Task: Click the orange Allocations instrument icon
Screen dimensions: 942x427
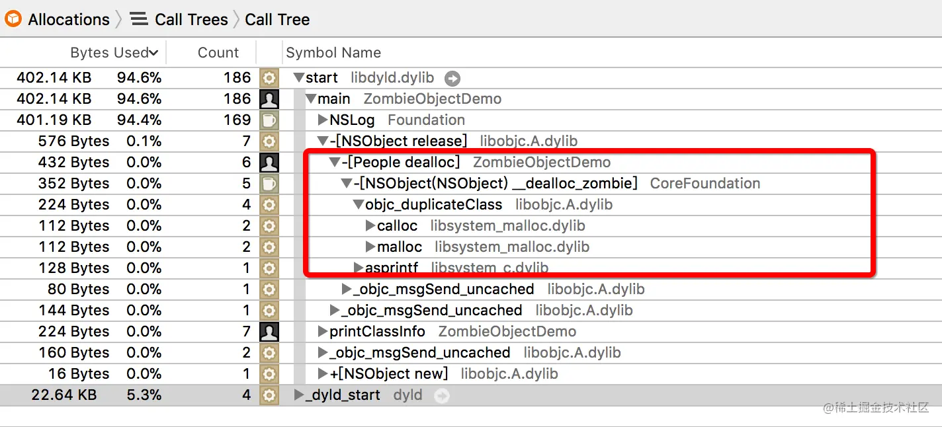Action: click(x=13, y=19)
